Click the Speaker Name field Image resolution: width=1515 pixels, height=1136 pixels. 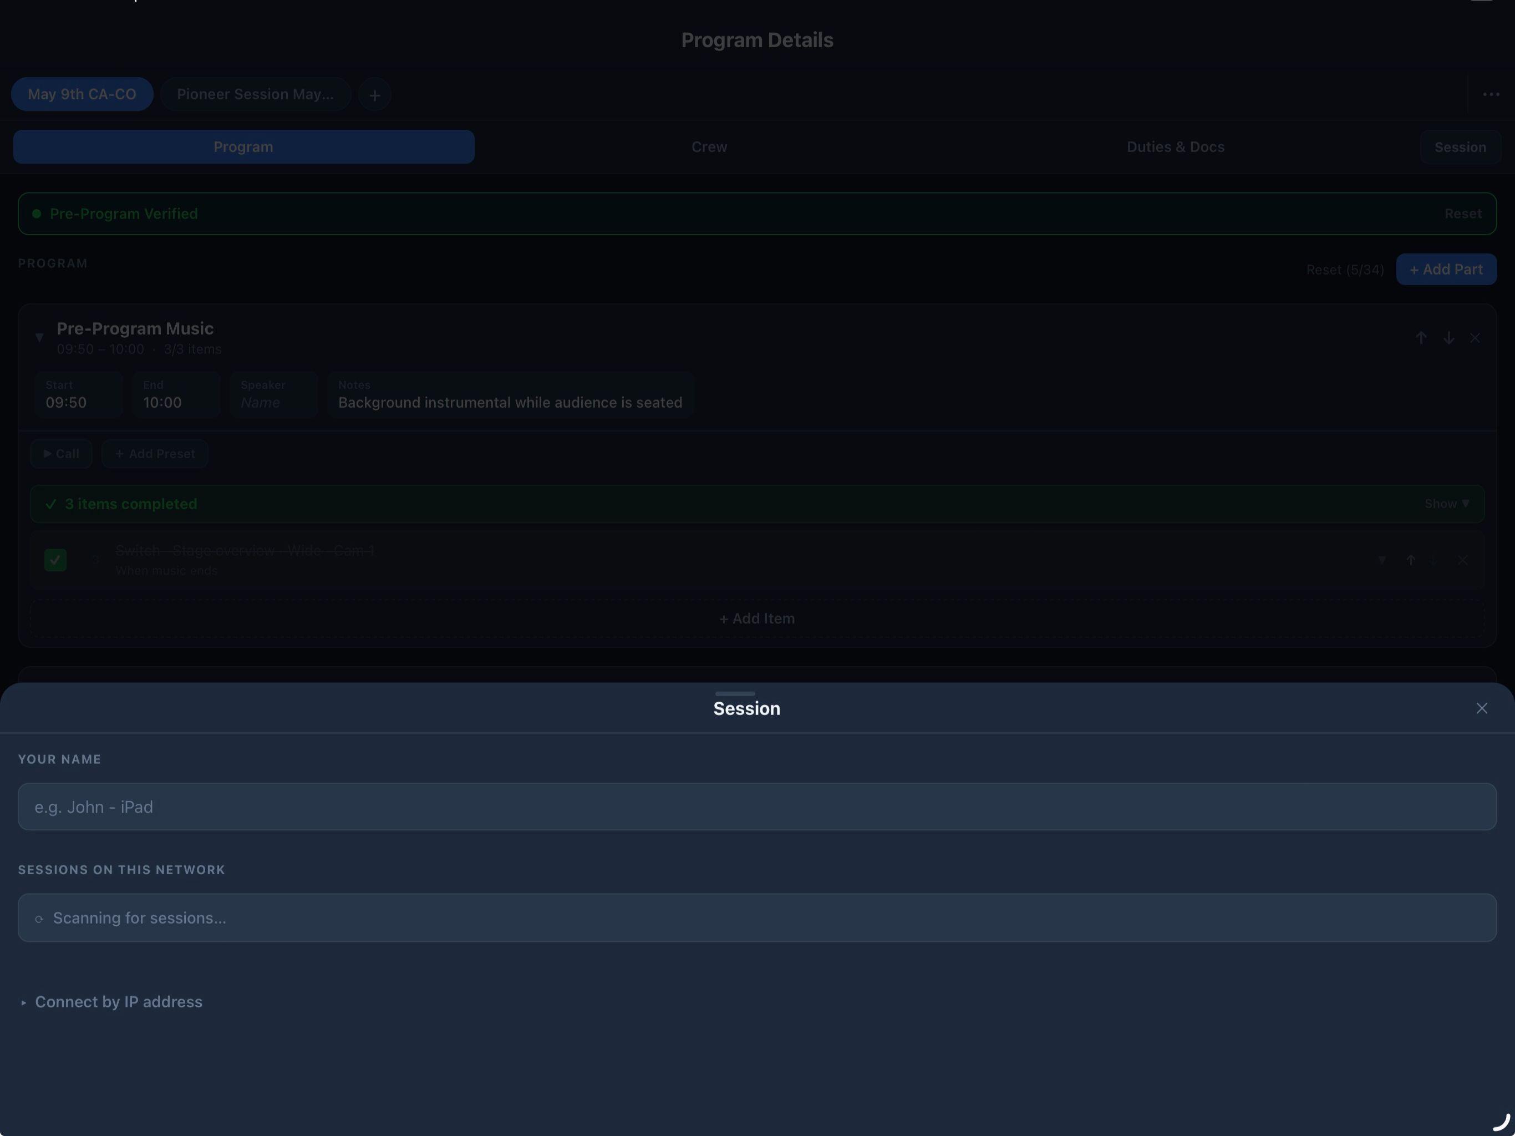click(274, 394)
